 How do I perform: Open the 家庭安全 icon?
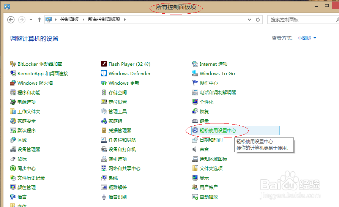tap(13, 121)
